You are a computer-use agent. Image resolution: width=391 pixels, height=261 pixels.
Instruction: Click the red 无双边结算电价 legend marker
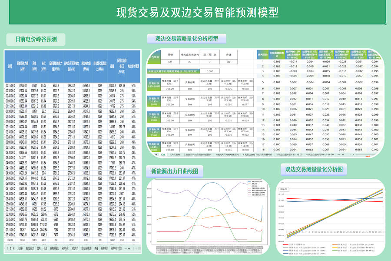[285, 244]
